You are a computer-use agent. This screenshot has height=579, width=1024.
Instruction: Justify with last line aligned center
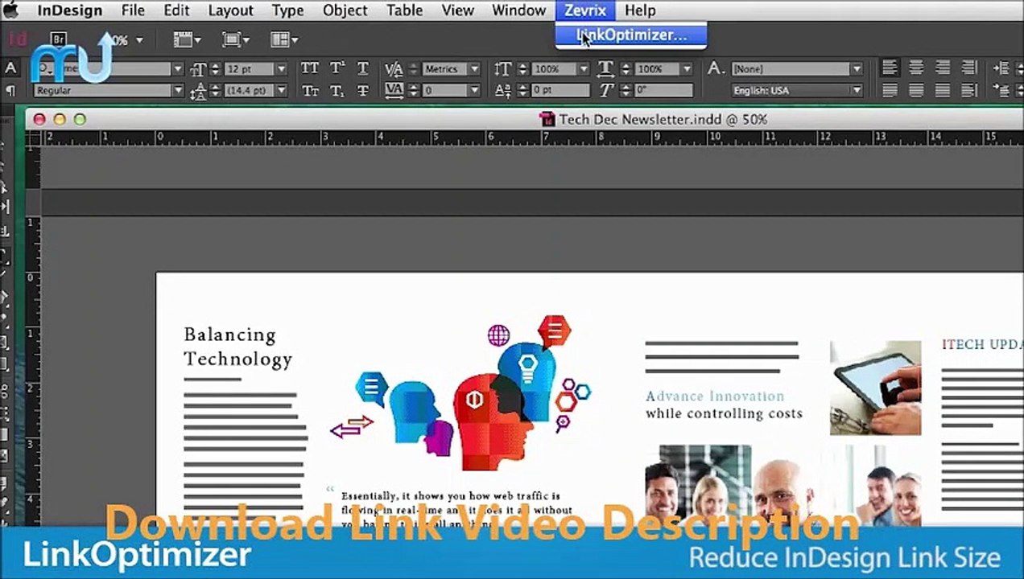(x=916, y=90)
